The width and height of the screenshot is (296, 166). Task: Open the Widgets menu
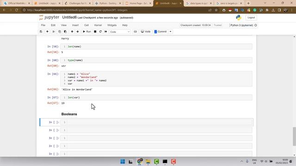[x=112, y=25]
